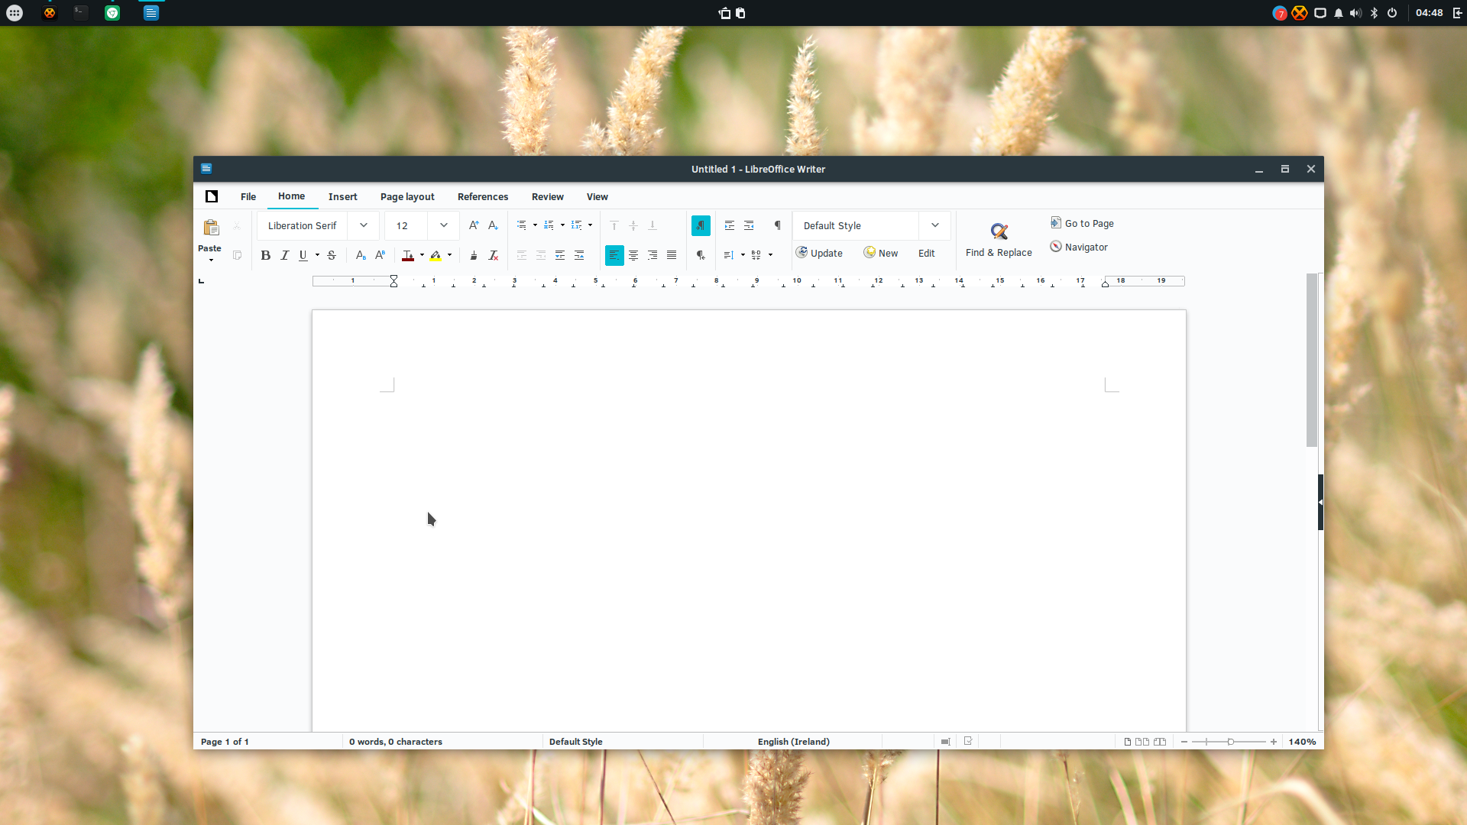The width and height of the screenshot is (1467, 825).
Task: Open highlight color dropdown arrow
Action: point(449,255)
